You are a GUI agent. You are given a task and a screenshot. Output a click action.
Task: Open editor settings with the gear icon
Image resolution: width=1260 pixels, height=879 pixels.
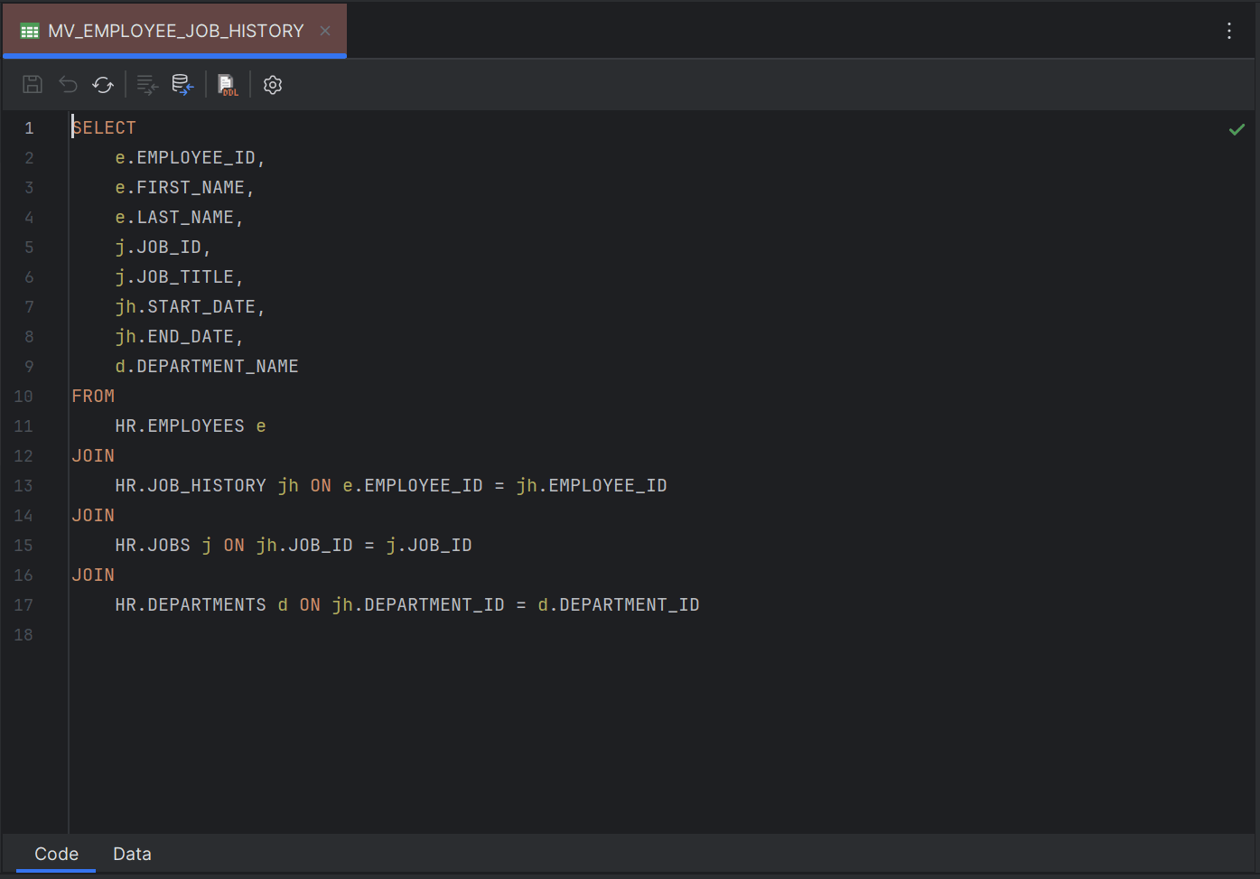click(x=272, y=84)
